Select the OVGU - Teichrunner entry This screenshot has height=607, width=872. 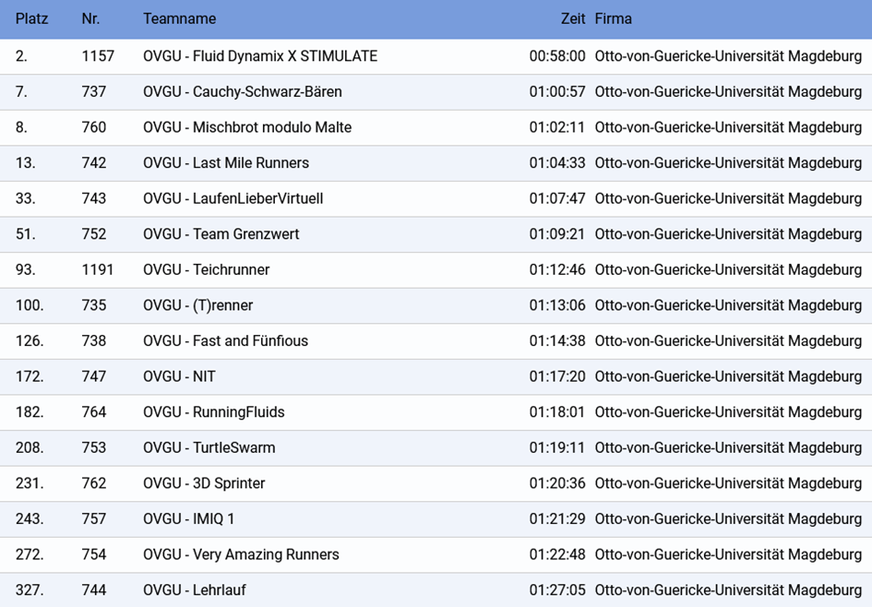(x=436, y=269)
